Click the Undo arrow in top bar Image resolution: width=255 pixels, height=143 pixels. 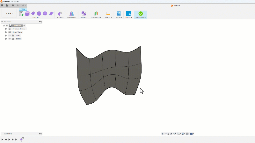click(x=18, y=5)
